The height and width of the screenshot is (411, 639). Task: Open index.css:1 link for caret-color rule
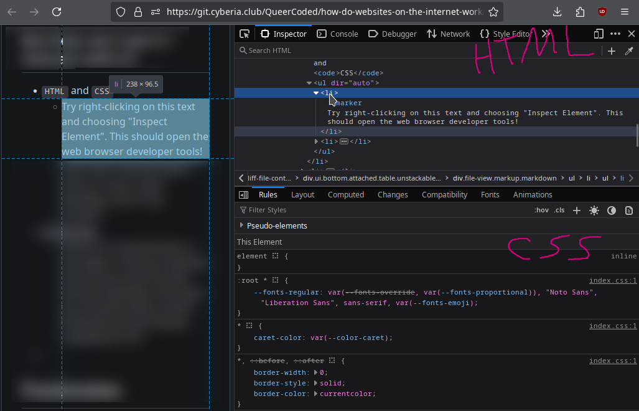point(612,326)
